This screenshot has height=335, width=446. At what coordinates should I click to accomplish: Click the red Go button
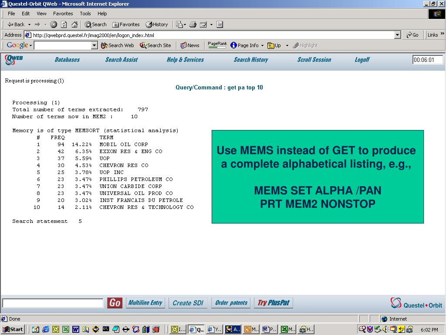pos(115,303)
